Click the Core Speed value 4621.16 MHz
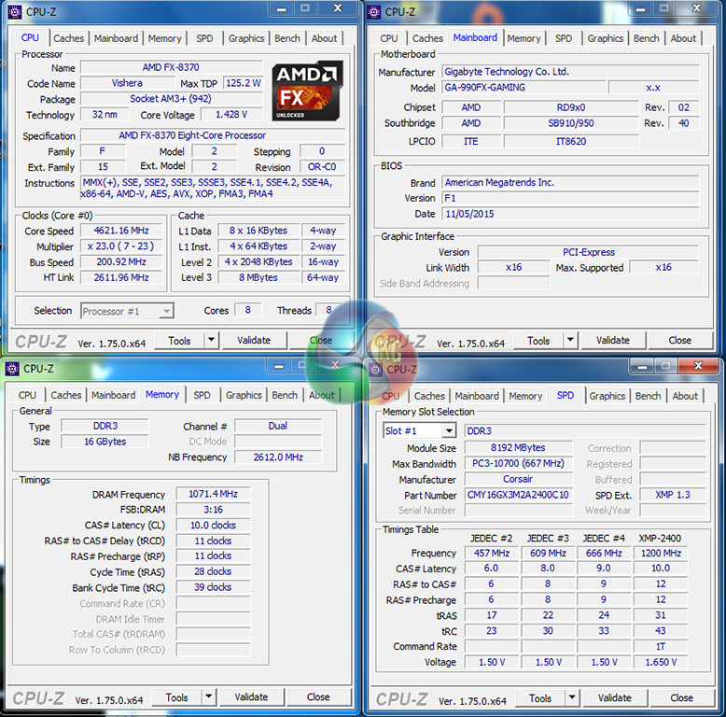 pos(121,231)
